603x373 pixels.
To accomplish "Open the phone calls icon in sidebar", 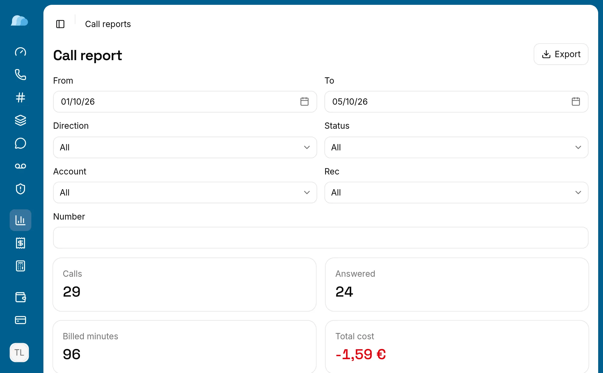I will [21, 75].
